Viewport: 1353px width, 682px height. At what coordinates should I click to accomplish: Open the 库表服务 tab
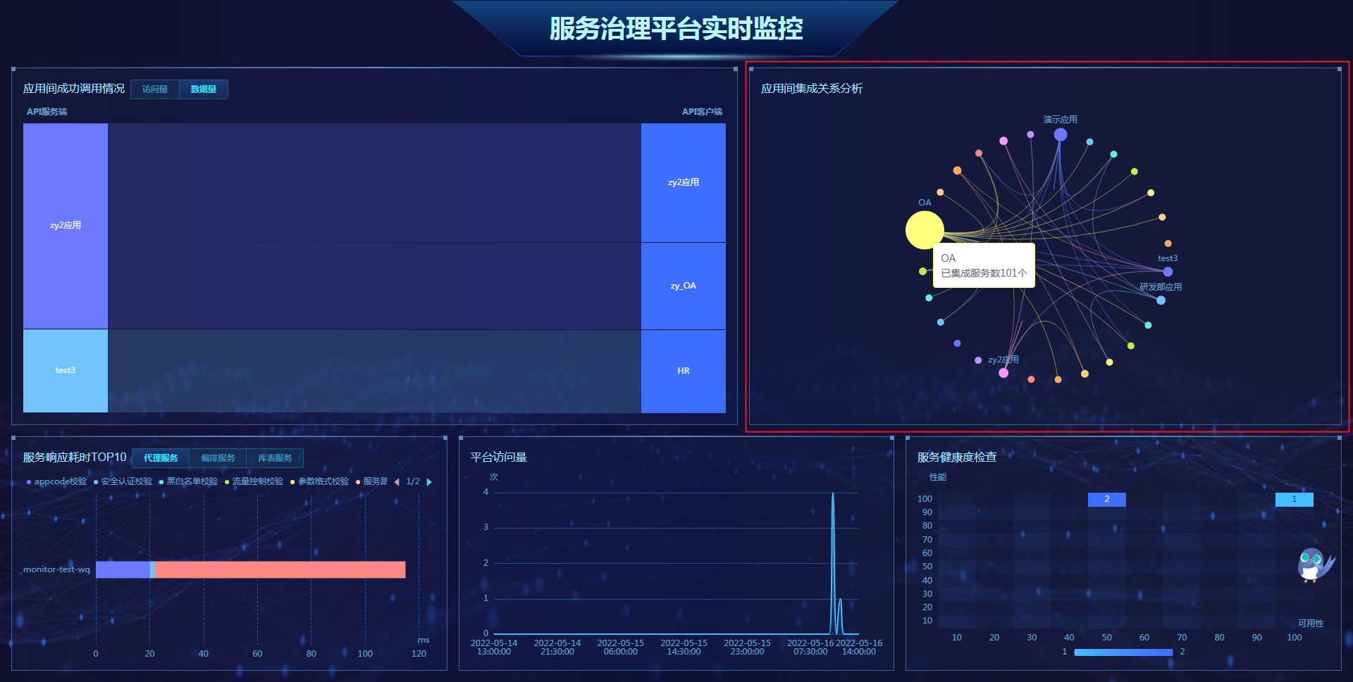(x=274, y=458)
